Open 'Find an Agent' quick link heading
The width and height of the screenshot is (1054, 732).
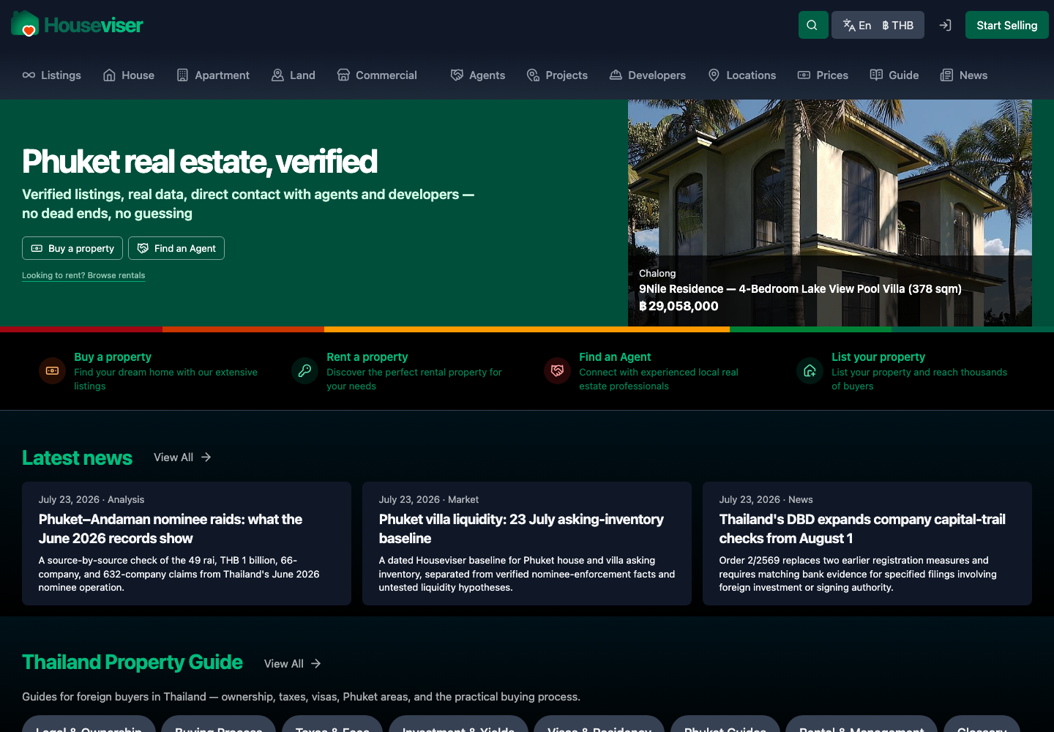[615, 357]
